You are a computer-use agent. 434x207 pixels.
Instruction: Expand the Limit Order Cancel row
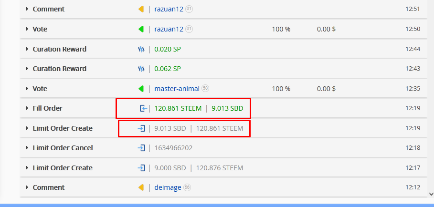27,148
